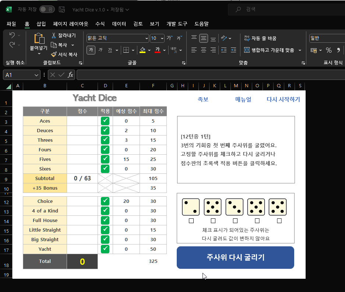The height and width of the screenshot is (292, 345).
Task: Apply percent number format icon
Action: coord(329,50)
